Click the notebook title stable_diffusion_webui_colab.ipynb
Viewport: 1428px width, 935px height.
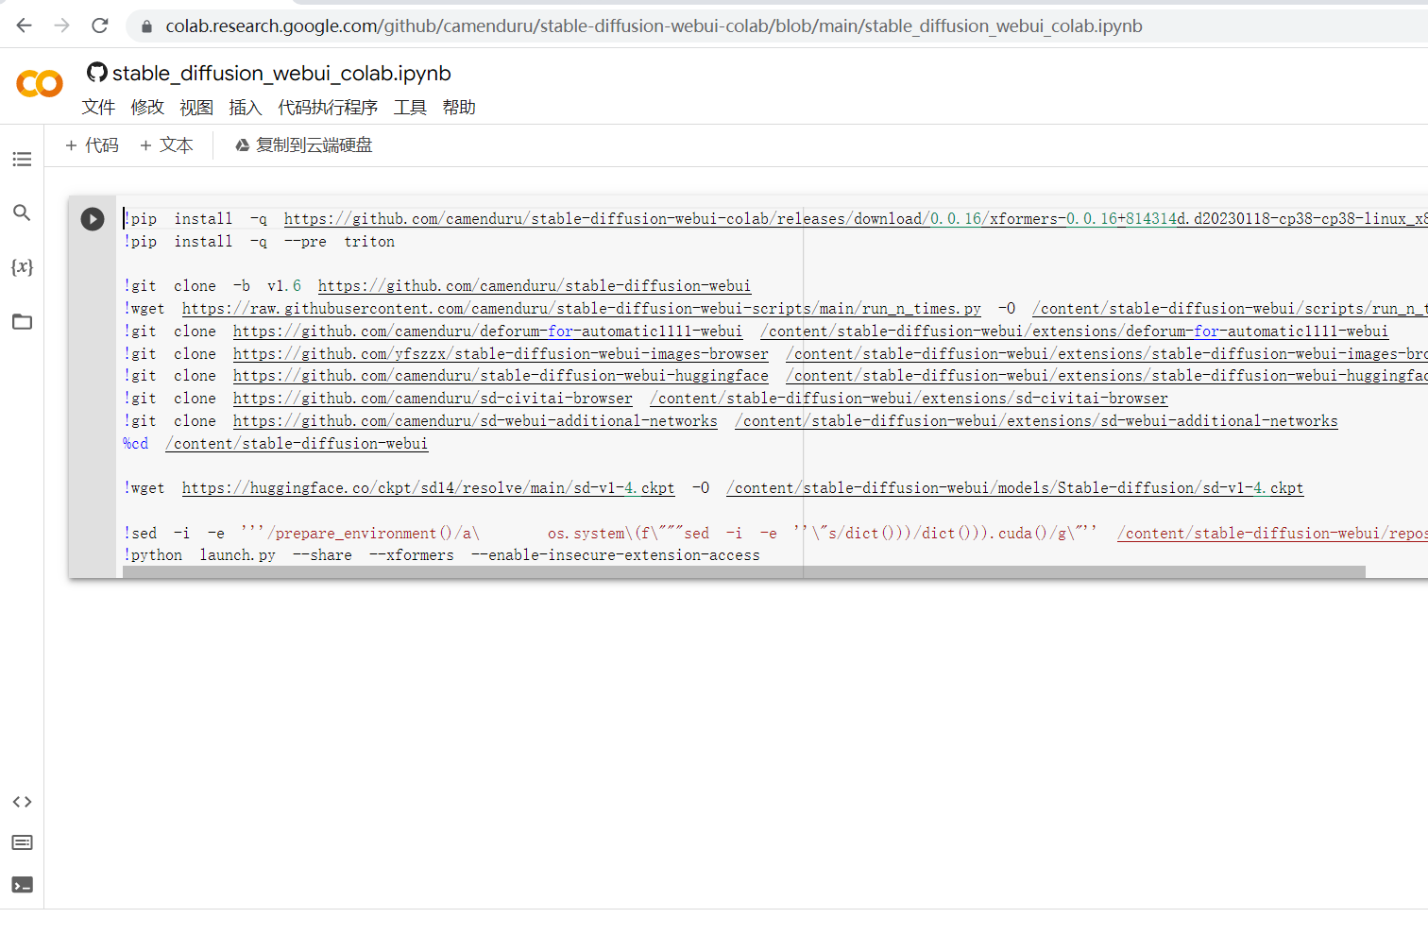(x=281, y=73)
